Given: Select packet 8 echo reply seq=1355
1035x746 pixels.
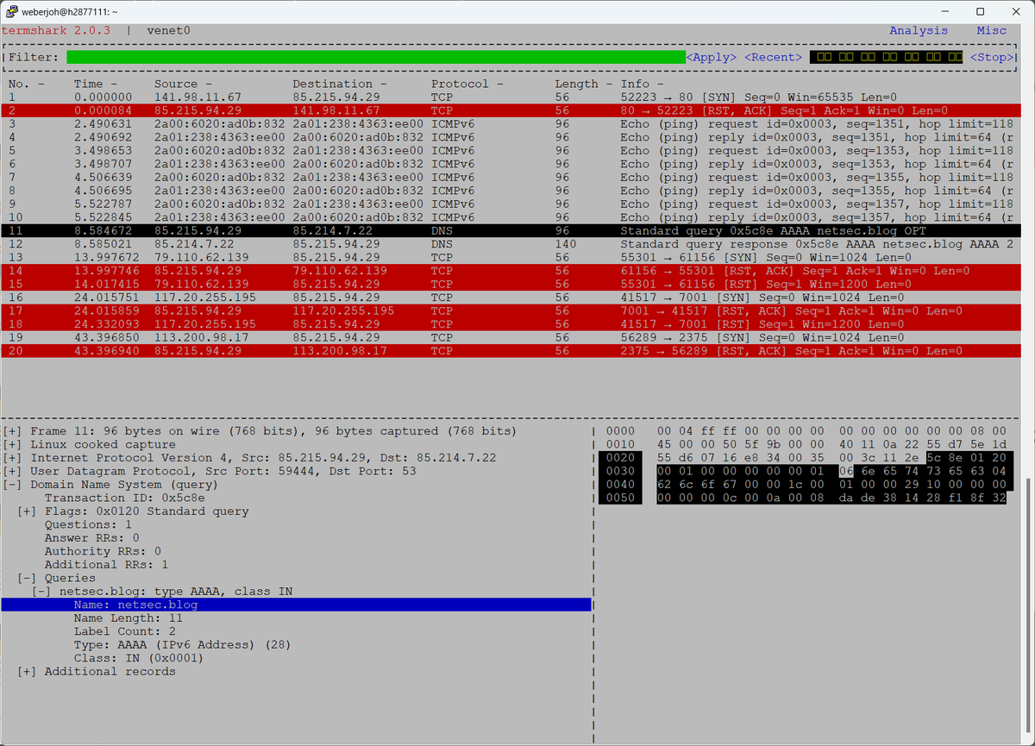Looking at the screenshot, I should click(x=512, y=191).
